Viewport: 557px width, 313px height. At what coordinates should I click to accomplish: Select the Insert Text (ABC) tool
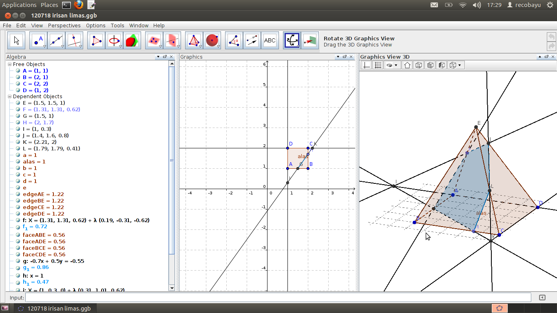(270, 40)
